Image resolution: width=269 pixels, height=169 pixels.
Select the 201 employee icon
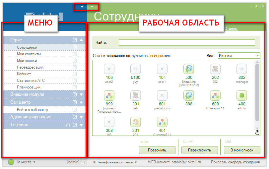click(136, 122)
